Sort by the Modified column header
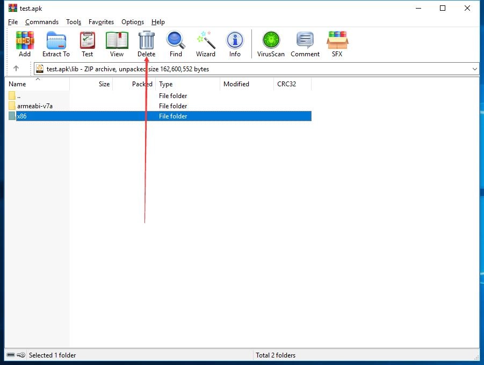The height and width of the screenshot is (365, 484). point(247,84)
